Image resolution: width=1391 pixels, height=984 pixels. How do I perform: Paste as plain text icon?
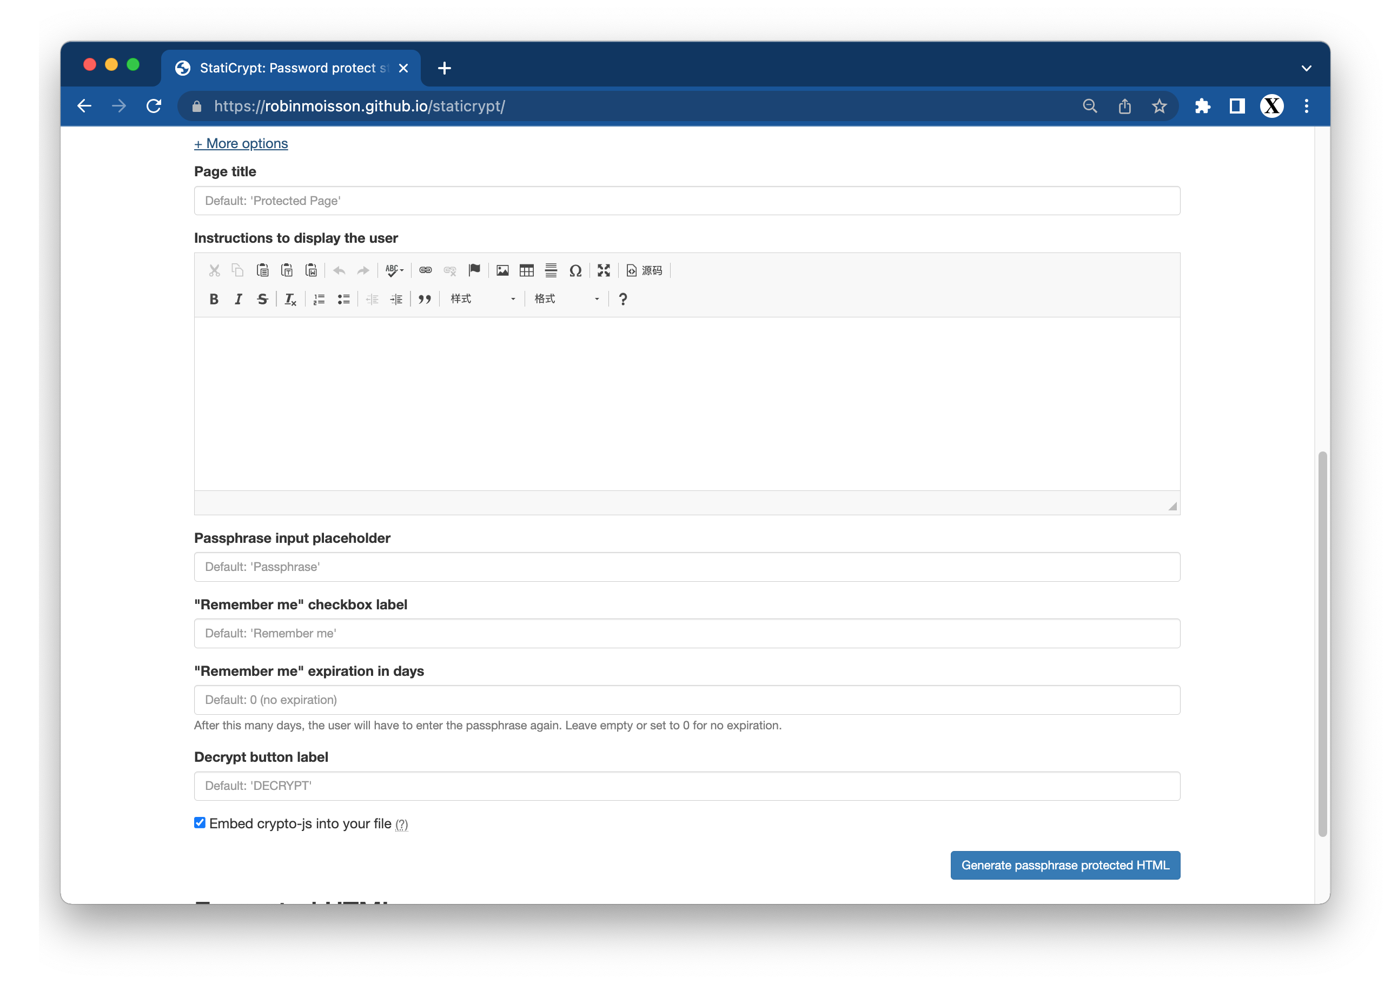(x=287, y=270)
